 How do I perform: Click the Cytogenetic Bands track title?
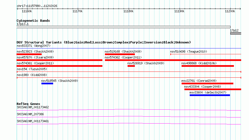(33, 21)
